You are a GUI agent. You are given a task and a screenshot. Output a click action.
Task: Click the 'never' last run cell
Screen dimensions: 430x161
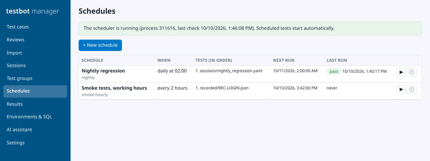point(332,88)
